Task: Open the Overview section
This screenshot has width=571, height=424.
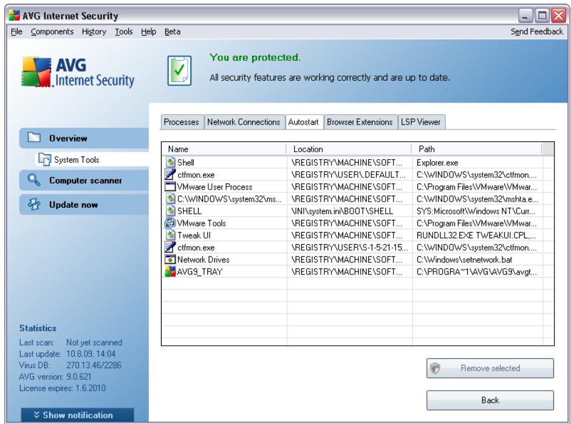Action: (x=84, y=138)
